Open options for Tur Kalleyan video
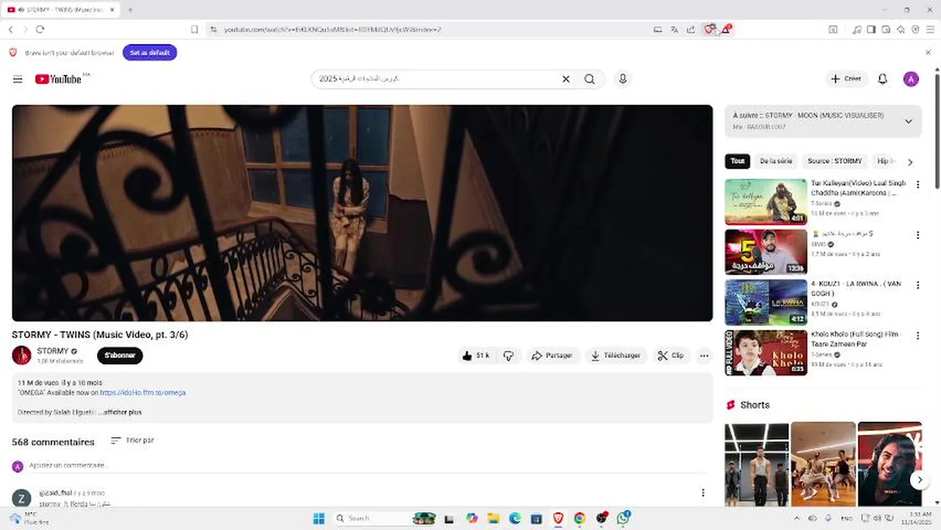 pos(917,185)
